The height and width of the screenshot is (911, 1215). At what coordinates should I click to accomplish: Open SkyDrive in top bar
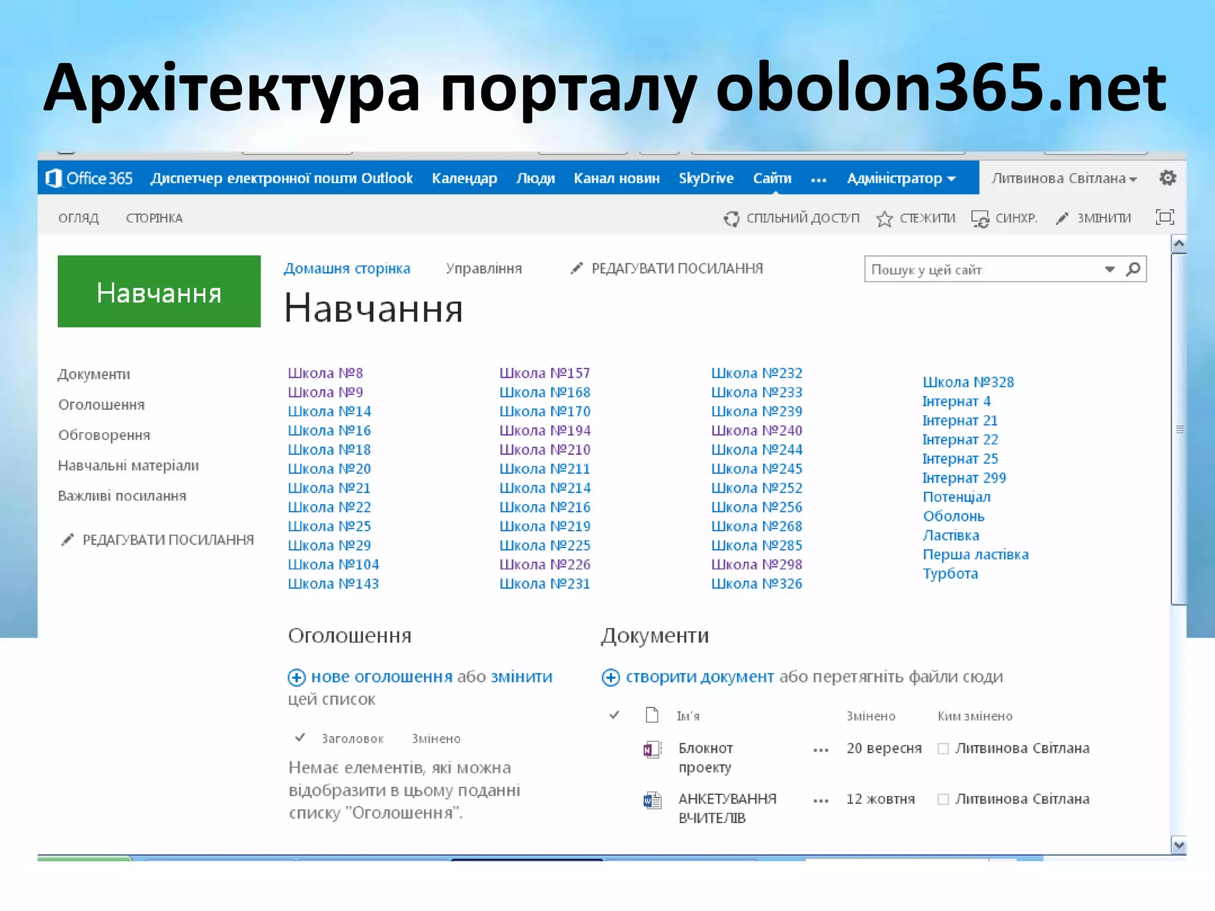tap(706, 179)
